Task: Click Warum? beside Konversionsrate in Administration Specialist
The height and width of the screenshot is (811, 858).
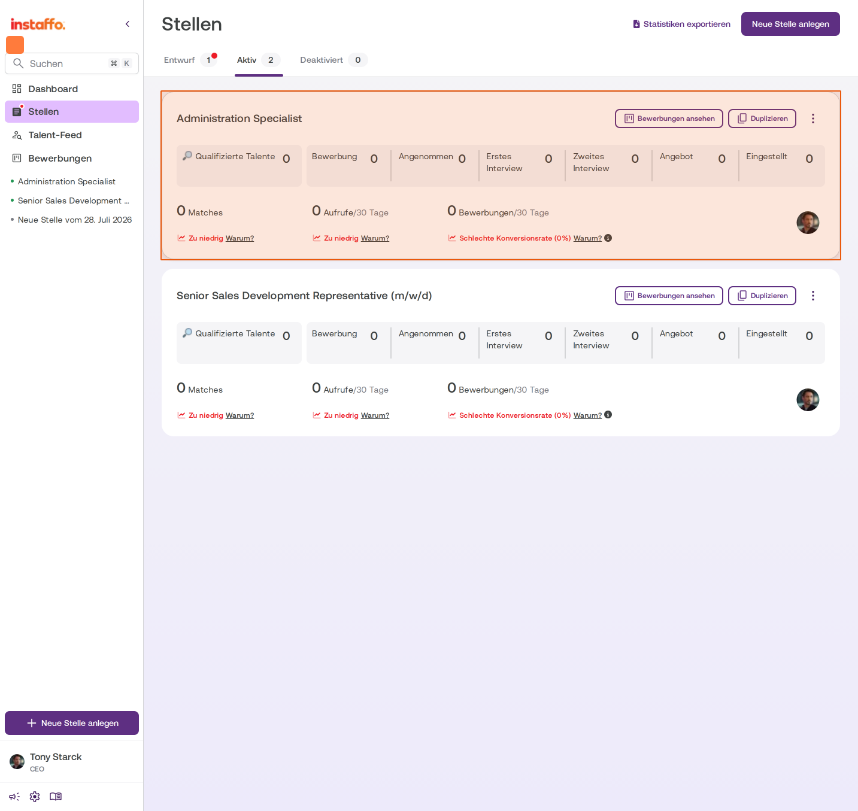Action: coord(587,238)
